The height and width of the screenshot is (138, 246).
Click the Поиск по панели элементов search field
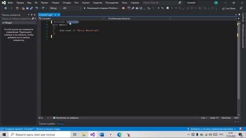pos(16,19)
